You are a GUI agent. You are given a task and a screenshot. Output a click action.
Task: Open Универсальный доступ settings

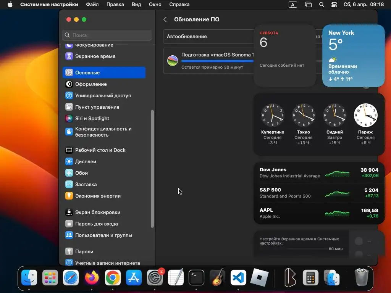[x=104, y=95]
